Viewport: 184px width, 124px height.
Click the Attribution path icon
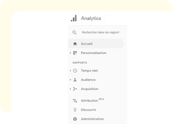coord(75,101)
